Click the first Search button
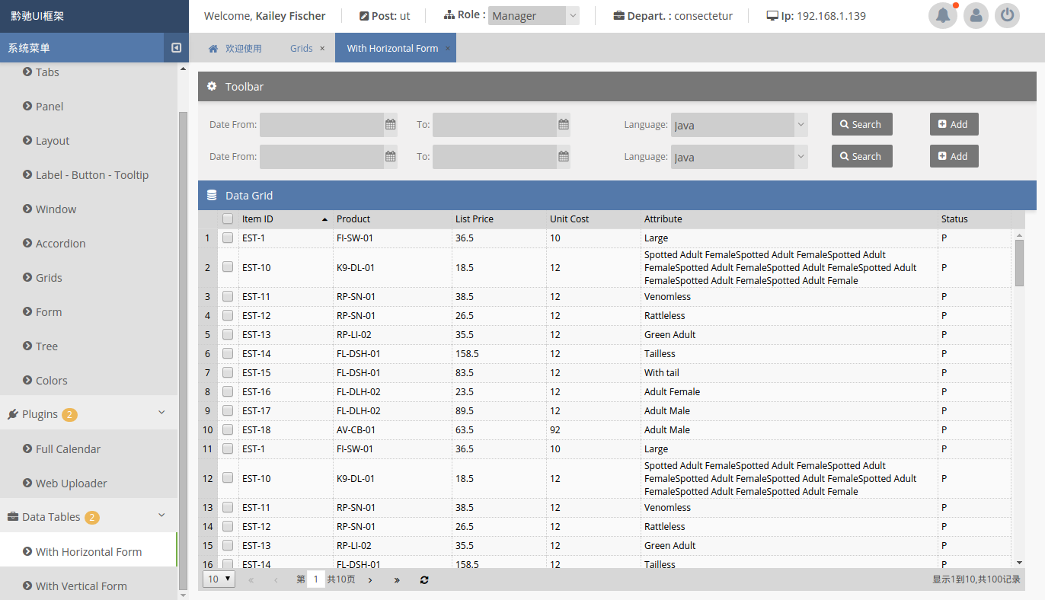The width and height of the screenshot is (1045, 600). pyautogui.click(x=861, y=125)
